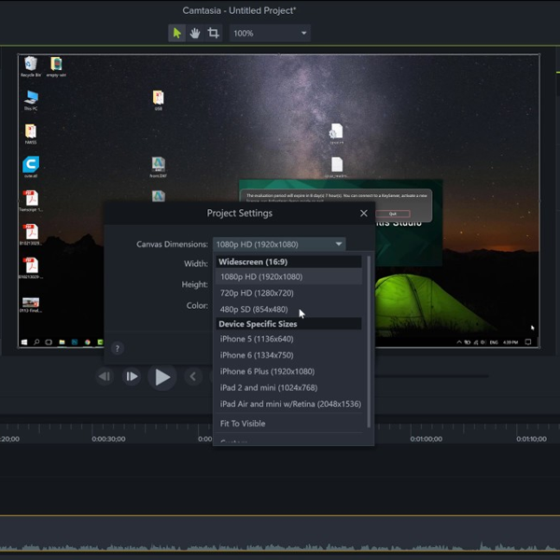Screen dimensions: 560x560
Task: Select 1080p HD (1920x1080) preset
Action: tap(261, 277)
